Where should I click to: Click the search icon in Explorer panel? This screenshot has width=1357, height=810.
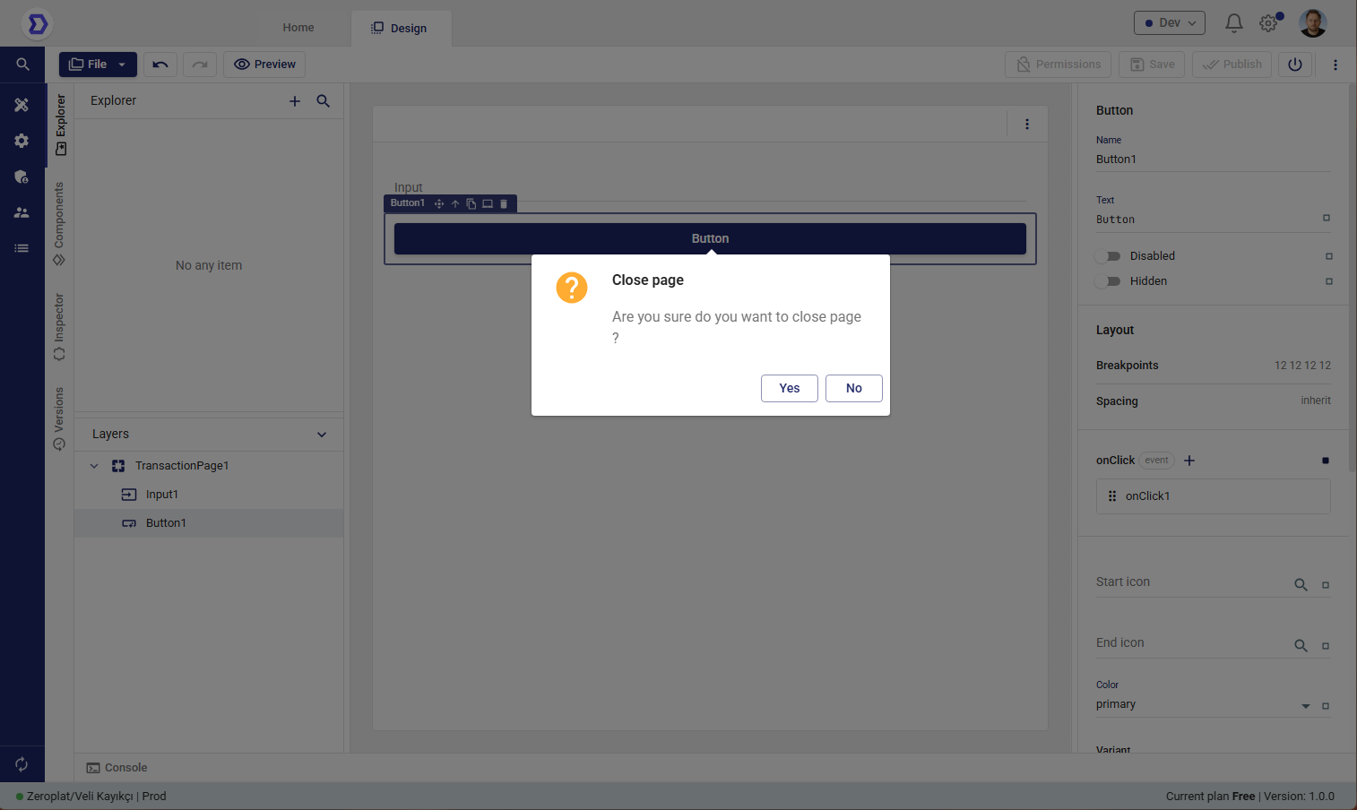click(324, 101)
